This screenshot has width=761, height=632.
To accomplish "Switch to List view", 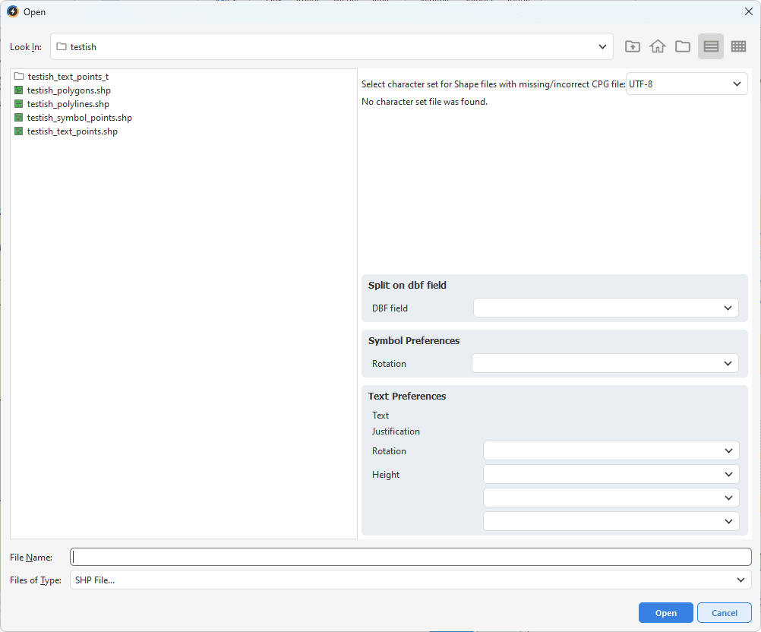I will pyautogui.click(x=711, y=46).
